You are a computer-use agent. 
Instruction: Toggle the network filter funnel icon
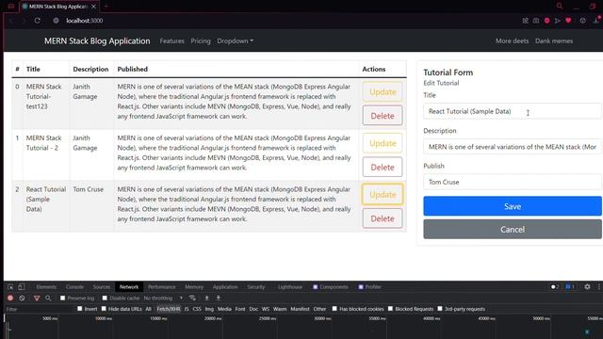[x=37, y=298]
